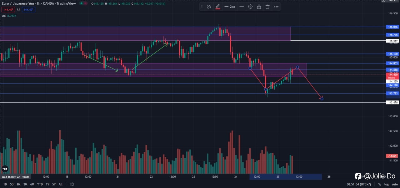The image size is (400, 188).
Task: Select the 1Y date range
Action: (x=47, y=184)
